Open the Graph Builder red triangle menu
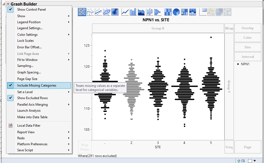Screen dimensions: 264x163 coord(8,4)
